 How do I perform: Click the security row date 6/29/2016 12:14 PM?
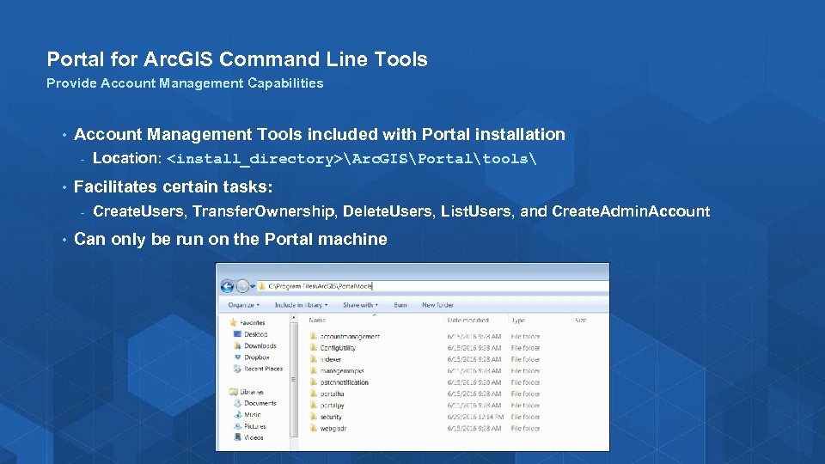point(475,417)
